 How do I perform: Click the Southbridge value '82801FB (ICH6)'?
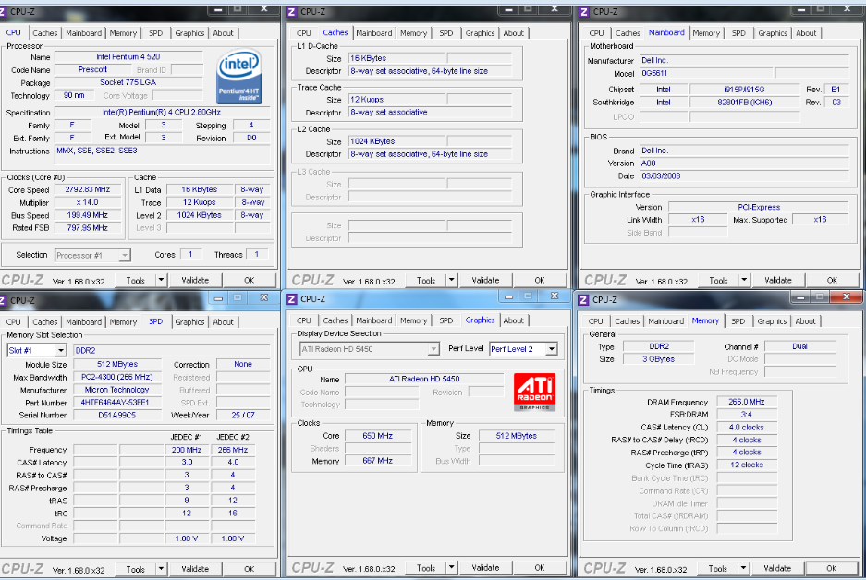click(745, 103)
